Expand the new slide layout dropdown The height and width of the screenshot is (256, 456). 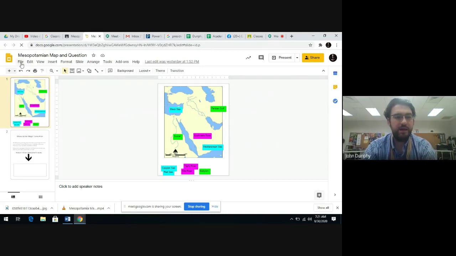tap(15, 71)
